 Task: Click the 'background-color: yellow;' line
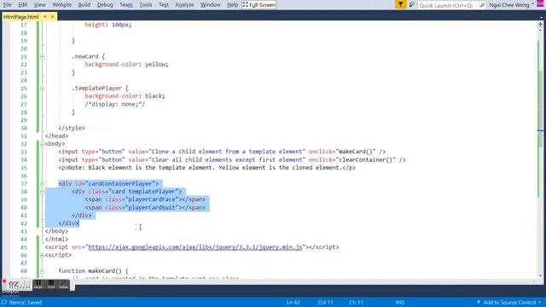127,65
